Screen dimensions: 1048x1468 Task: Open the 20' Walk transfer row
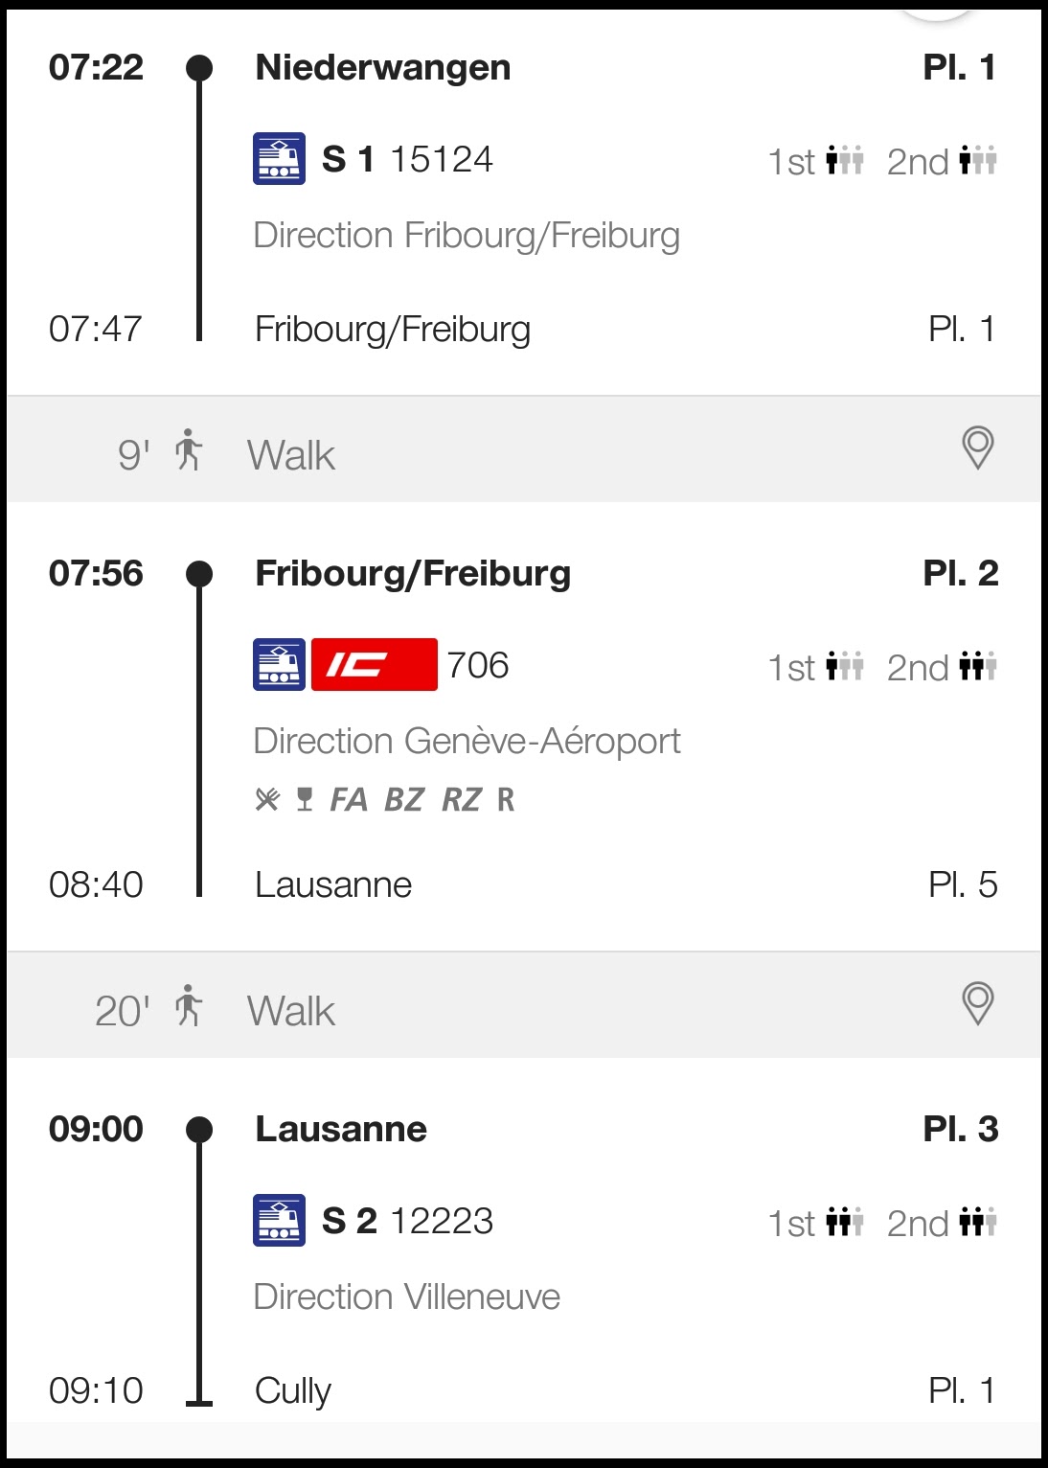291,1011
